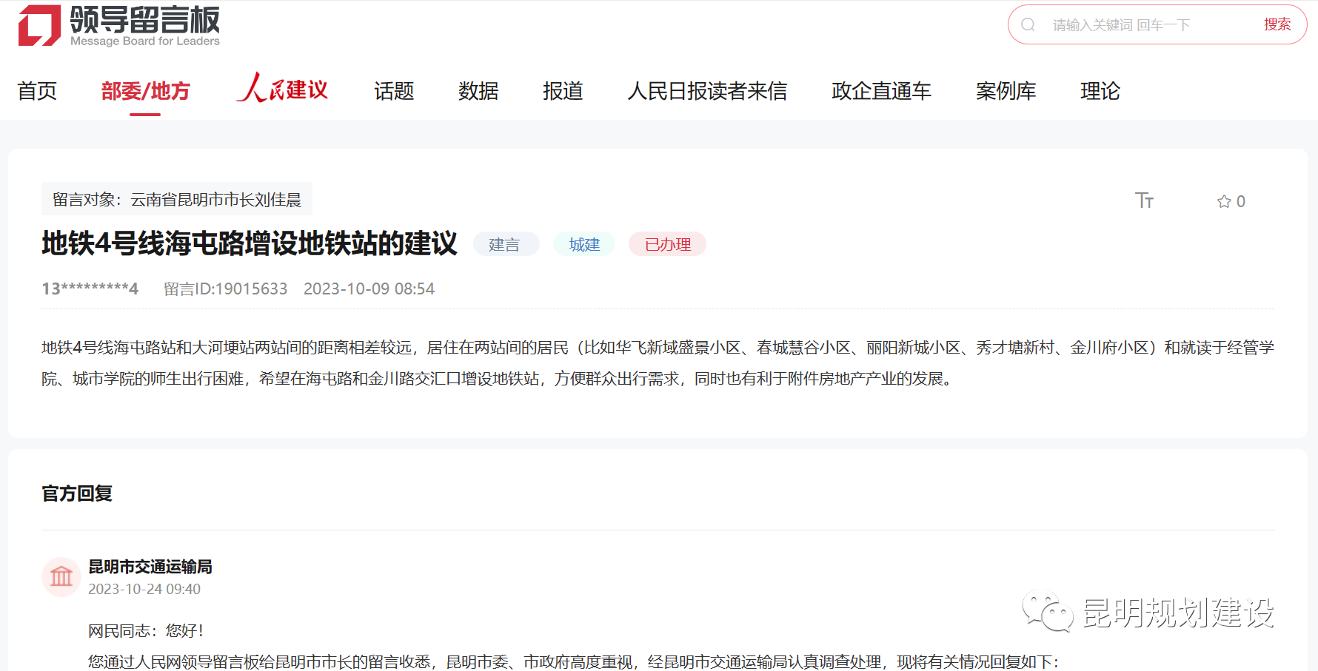This screenshot has height=671, width=1318.
Task: Click the 城建 category tag
Action: [584, 244]
